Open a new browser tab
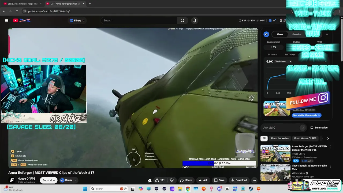 pos(90,4)
